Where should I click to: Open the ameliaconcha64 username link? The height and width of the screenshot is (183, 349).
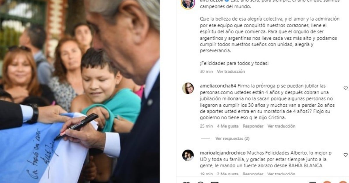pyautogui.click(x=218, y=86)
